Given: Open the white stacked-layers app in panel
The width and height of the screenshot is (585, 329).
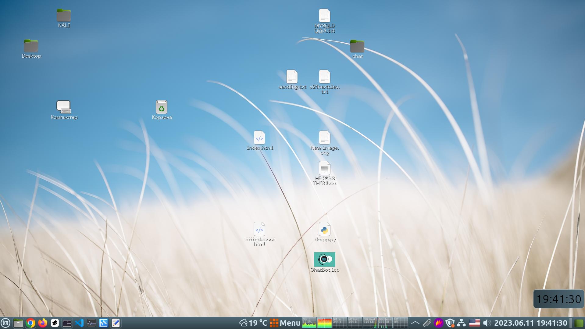Looking at the screenshot, I should click(55, 323).
